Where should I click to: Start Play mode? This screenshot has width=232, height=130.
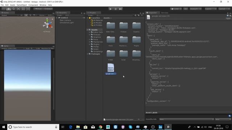[110, 9]
